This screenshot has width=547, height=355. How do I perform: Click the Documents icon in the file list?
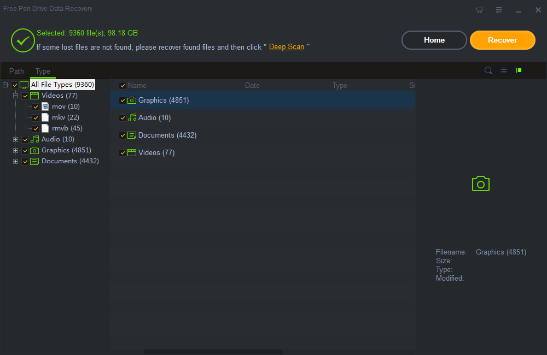[x=132, y=135]
